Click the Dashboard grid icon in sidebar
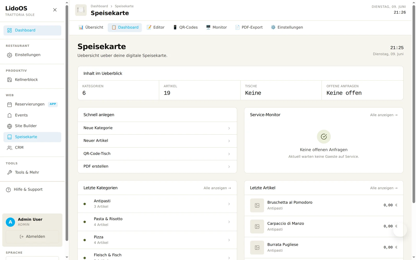The height and width of the screenshot is (260, 416). (10, 30)
